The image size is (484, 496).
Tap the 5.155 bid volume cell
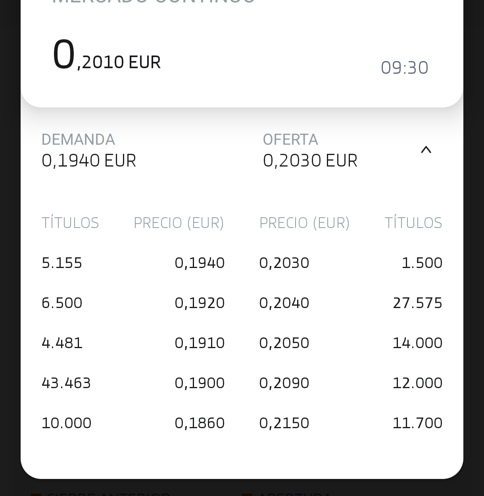(62, 263)
